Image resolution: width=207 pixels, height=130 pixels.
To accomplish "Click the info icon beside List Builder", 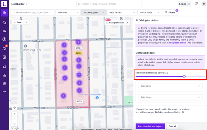I will pos(27,4).
